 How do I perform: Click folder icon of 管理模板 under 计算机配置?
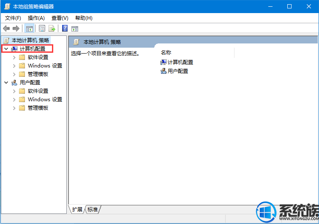click(x=22, y=74)
